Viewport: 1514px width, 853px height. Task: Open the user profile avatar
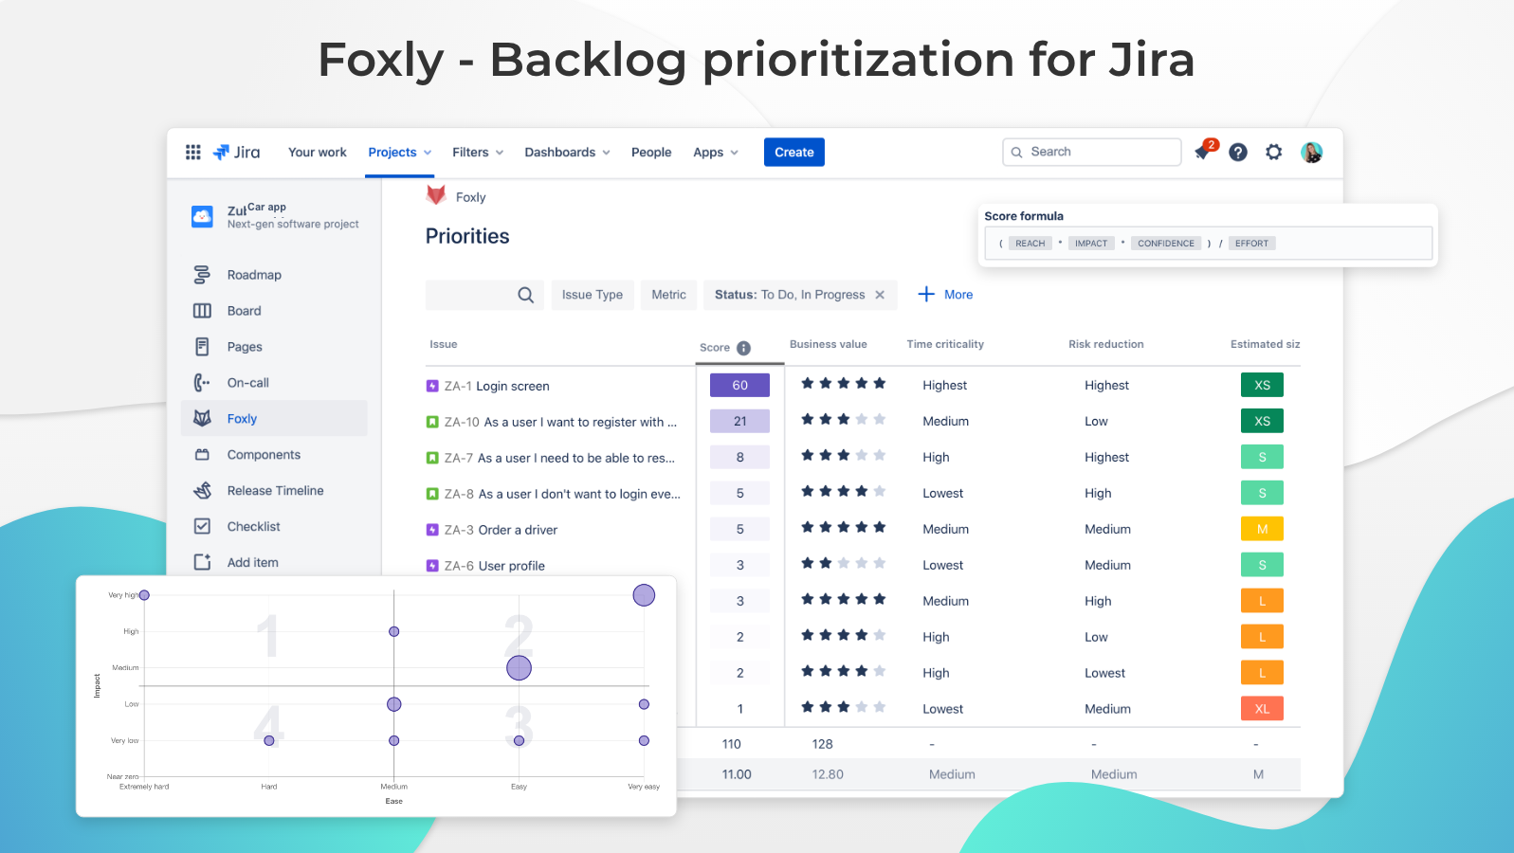tap(1312, 152)
